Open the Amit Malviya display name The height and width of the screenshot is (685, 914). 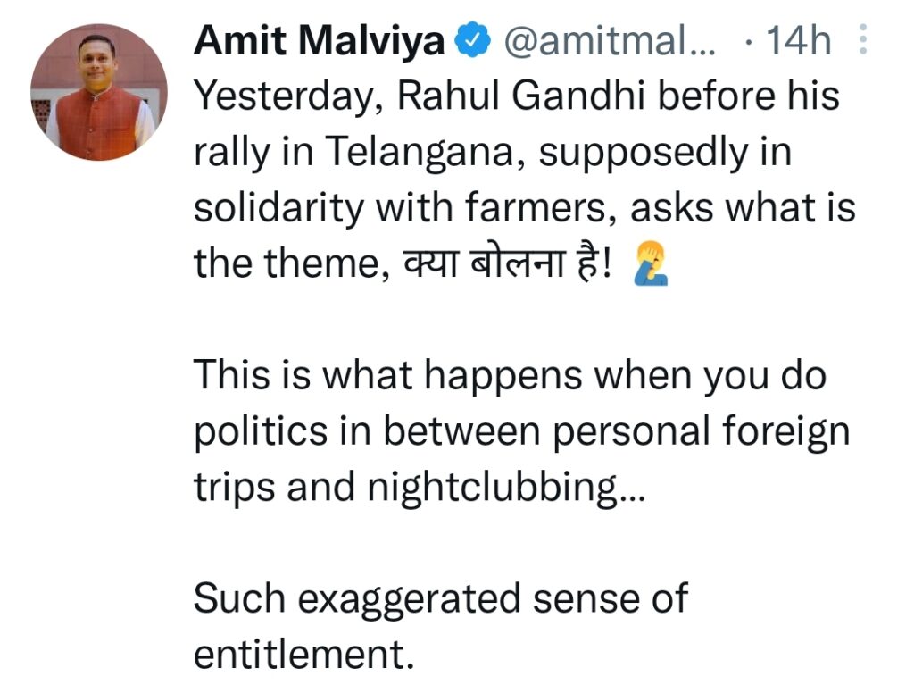[x=320, y=41]
